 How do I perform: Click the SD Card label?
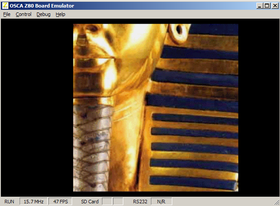89,202
